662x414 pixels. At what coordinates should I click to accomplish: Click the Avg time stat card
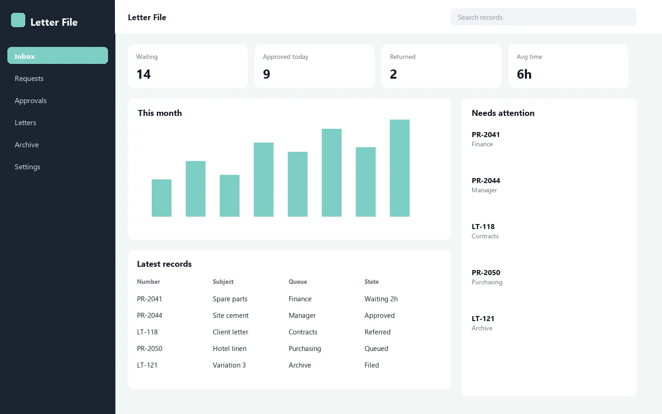pyautogui.click(x=568, y=66)
